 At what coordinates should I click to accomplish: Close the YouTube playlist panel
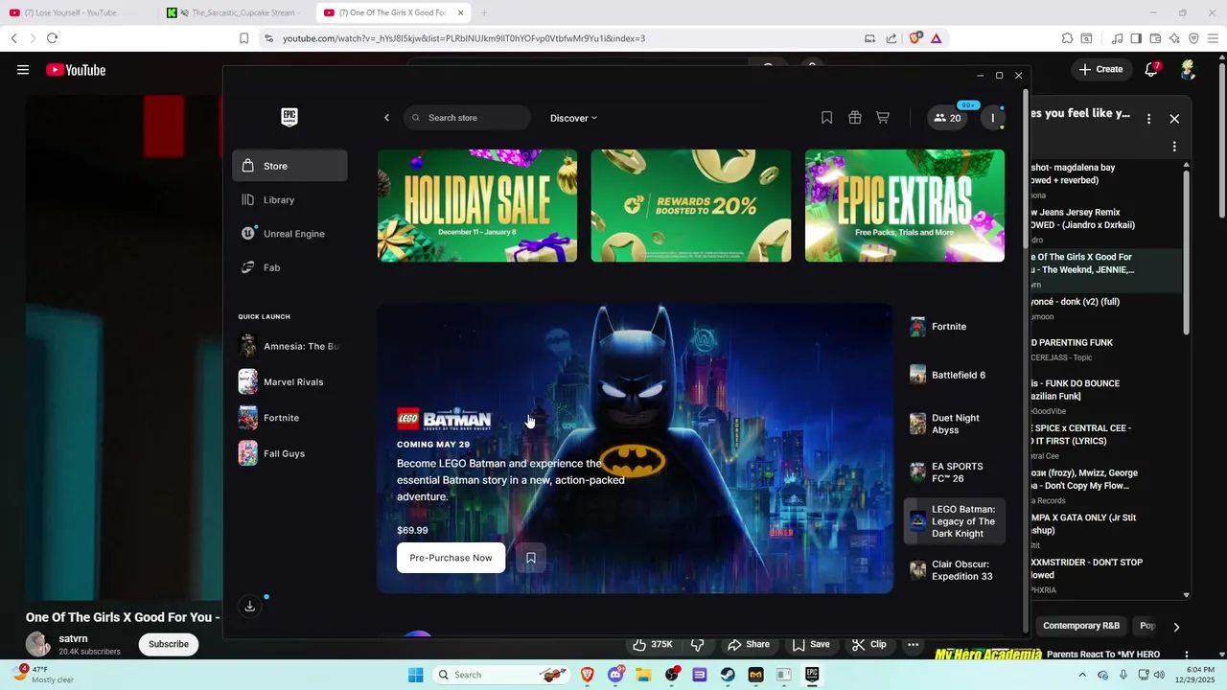pyautogui.click(x=1174, y=119)
